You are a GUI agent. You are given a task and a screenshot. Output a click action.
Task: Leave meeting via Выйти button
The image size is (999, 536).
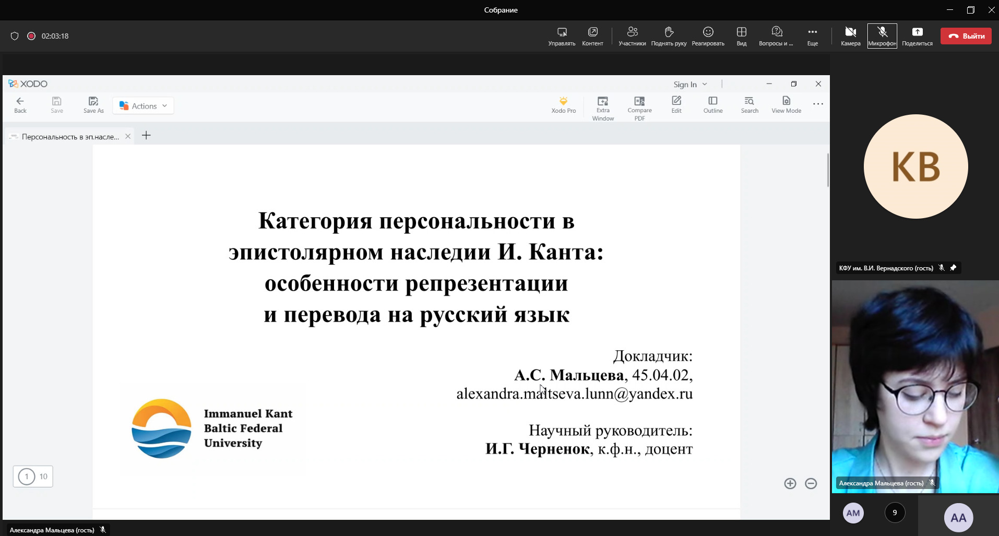[x=966, y=35]
